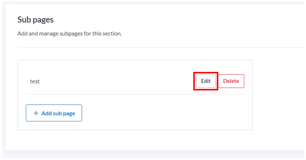Click the divider line under the test row
The width and height of the screenshot is (306, 160).
tap(135, 94)
